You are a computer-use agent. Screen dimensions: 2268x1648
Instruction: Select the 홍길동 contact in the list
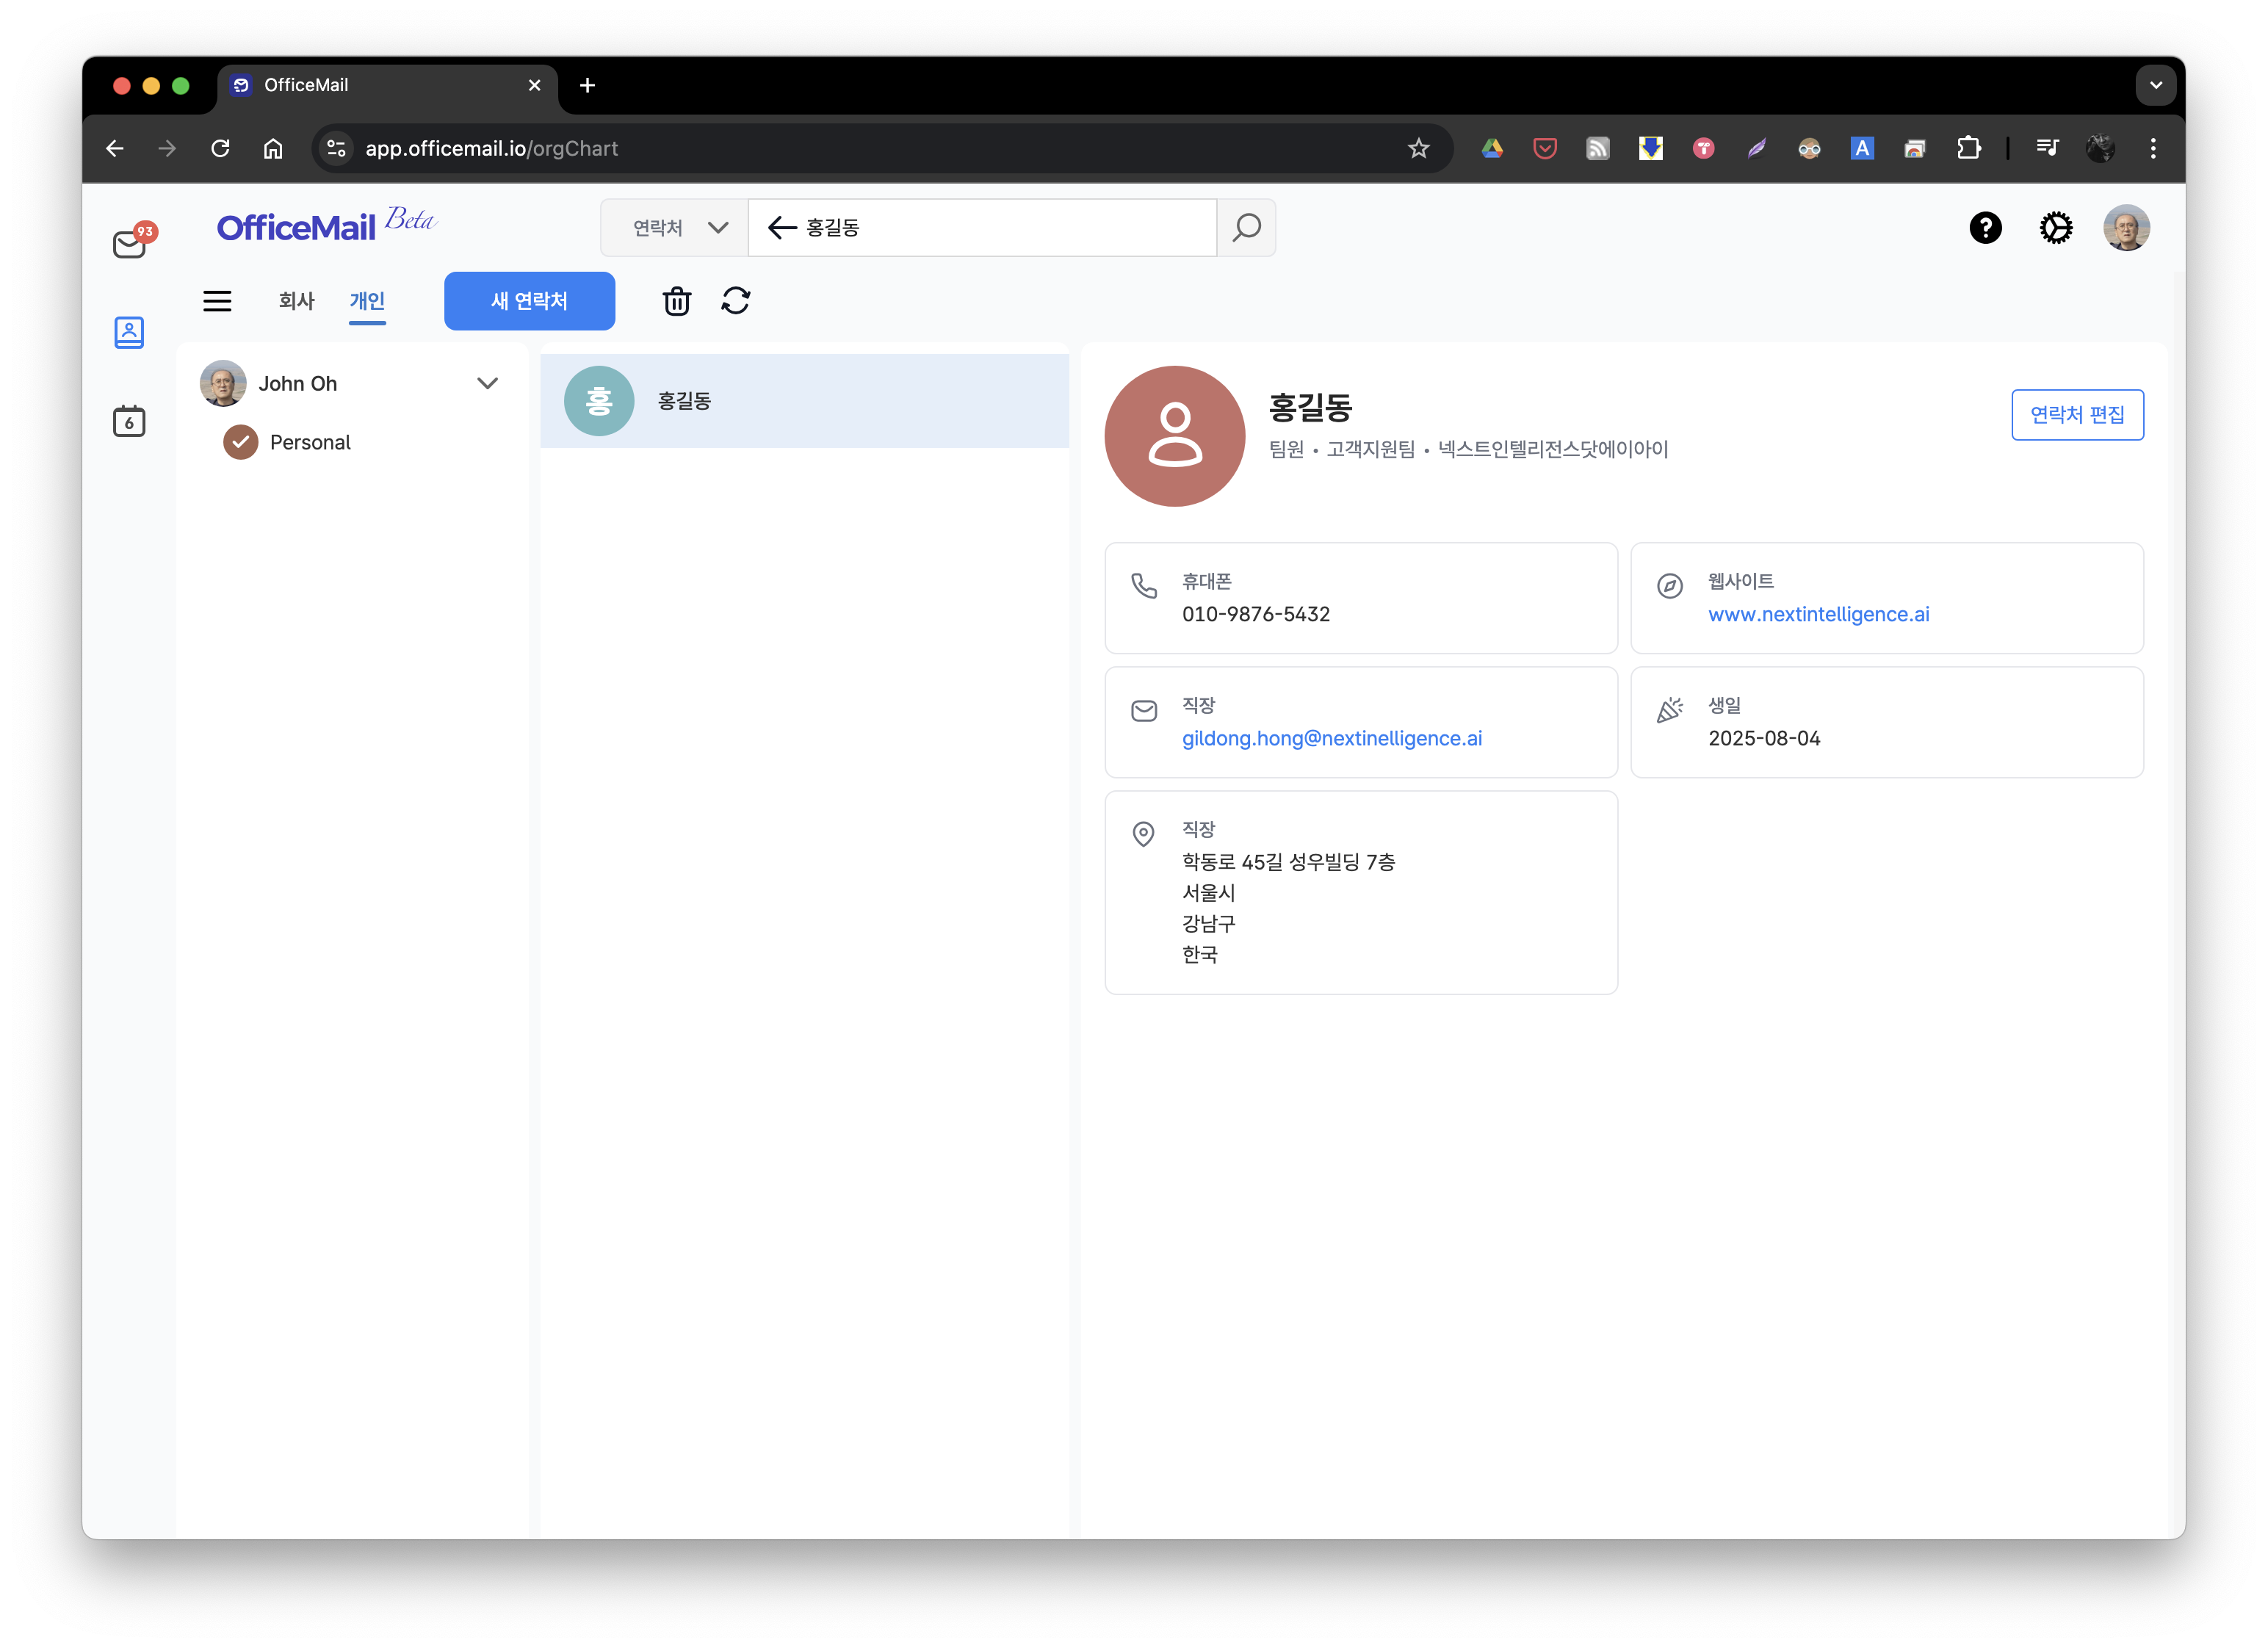click(x=804, y=400)
